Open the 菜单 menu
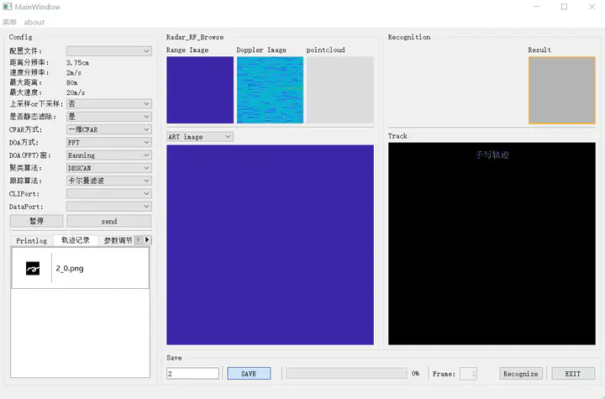 point(9,22)
